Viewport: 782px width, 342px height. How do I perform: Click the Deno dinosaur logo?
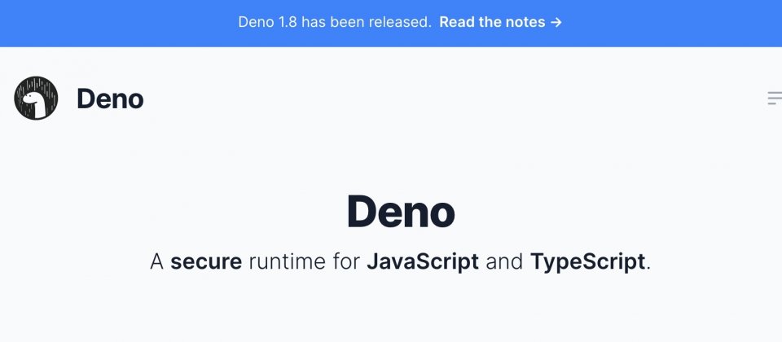[36, 99]
